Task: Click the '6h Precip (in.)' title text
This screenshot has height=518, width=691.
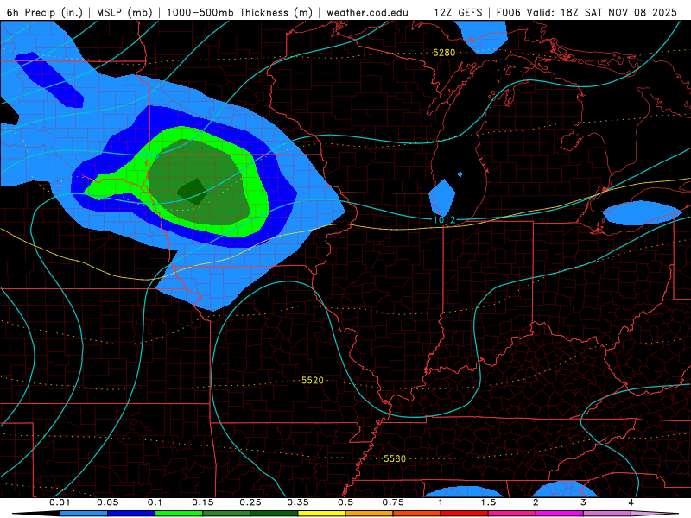Action: click(45, 12)
